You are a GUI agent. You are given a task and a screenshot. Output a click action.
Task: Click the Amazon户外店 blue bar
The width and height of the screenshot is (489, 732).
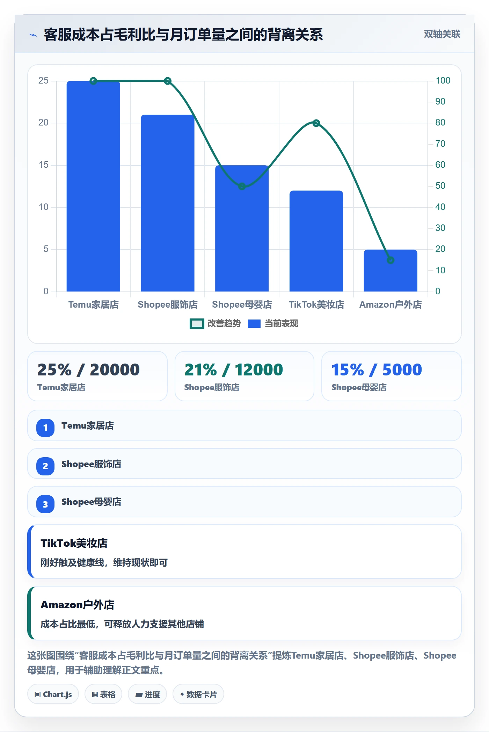point(391,271)
